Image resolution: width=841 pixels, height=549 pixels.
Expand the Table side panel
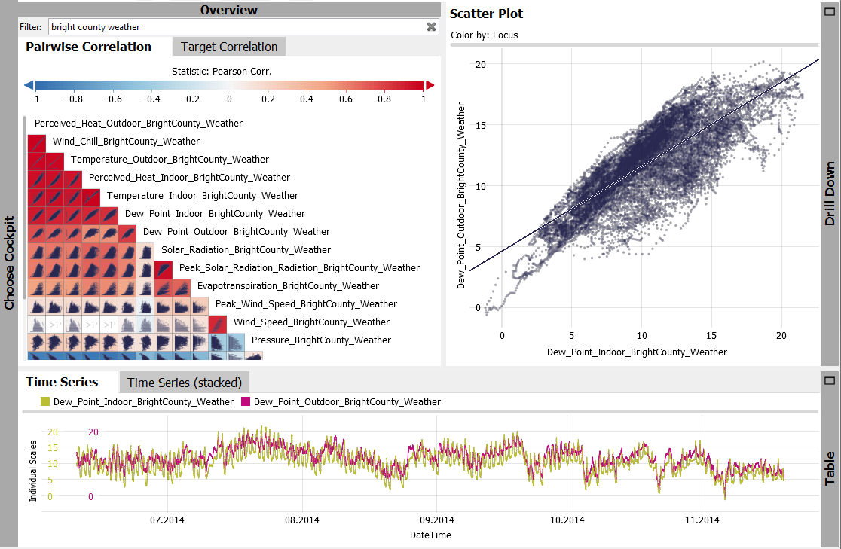(x=830, y=467)
